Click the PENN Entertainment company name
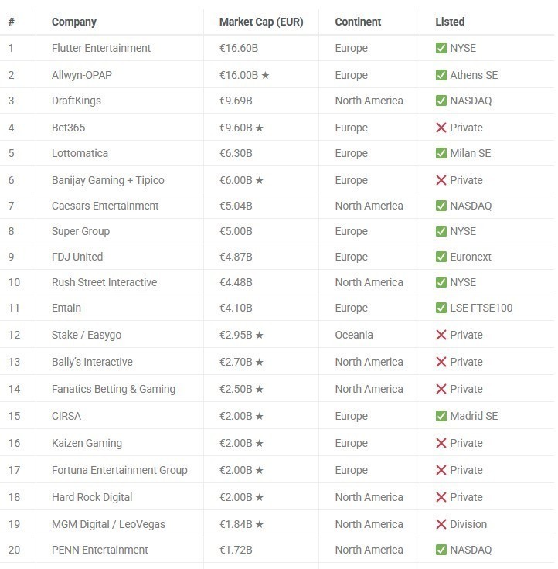The height and width of the screenshot is (569, 558). [100, 550]
